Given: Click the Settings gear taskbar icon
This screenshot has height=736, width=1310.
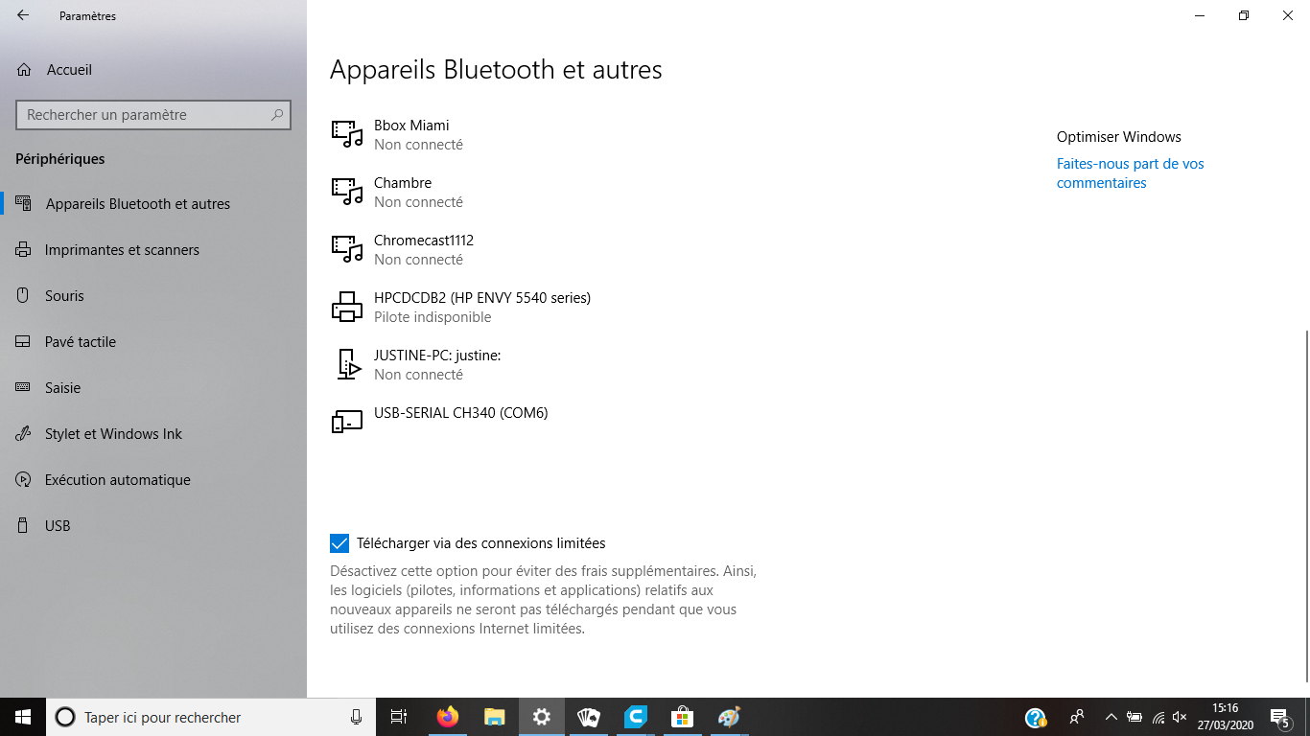Looking at the screenshot, I should (x=542, y=717).
